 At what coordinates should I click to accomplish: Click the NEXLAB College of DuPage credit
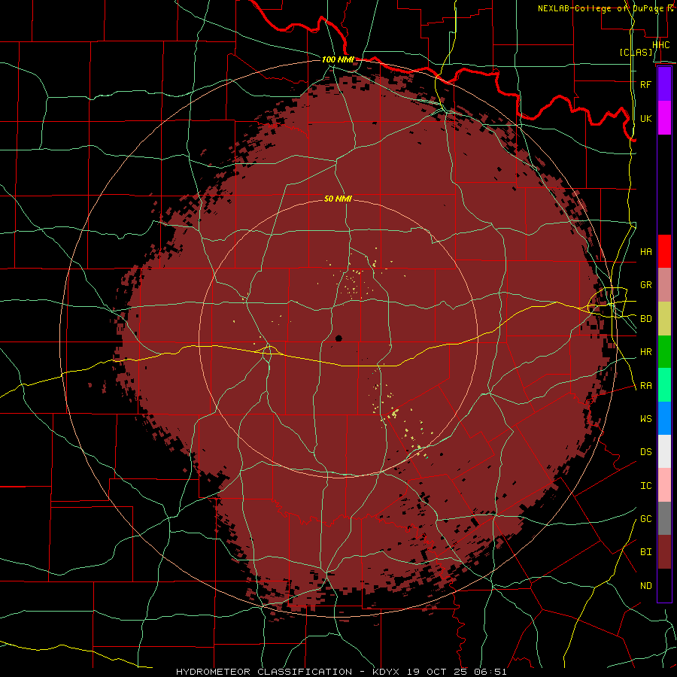click(x=606, y=8)
